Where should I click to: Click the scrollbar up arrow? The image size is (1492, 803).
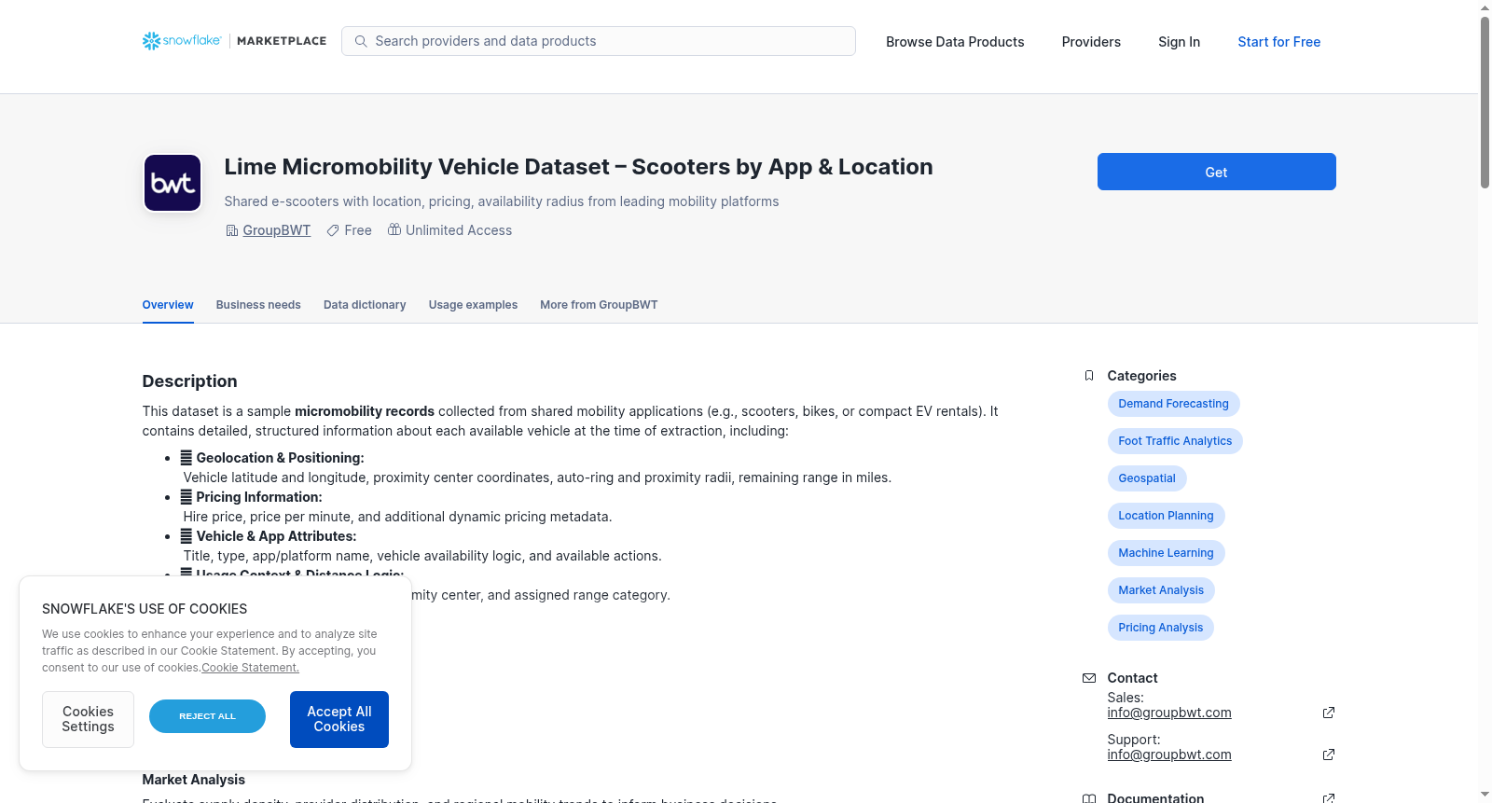[x=1485, y=7]
